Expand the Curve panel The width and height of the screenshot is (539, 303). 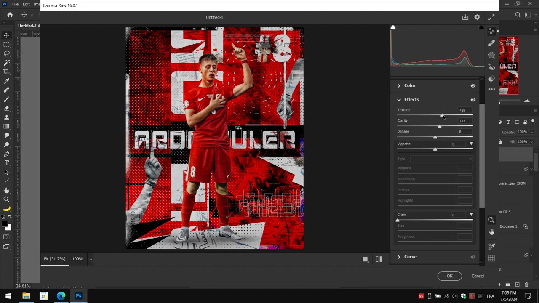[x=399, y=257]
